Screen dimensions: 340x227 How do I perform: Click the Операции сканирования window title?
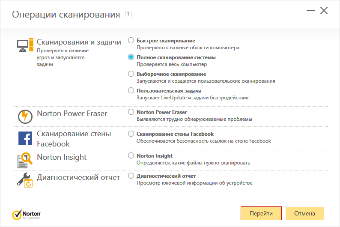[x=66, y=15]
